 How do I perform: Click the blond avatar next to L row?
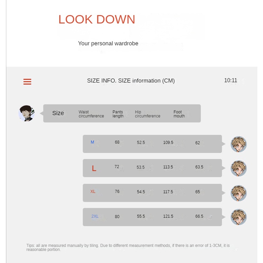(x=239, y=168)
